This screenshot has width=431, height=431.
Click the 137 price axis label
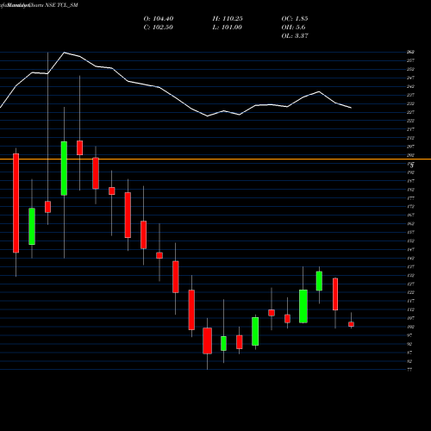[x=410, y=266]
